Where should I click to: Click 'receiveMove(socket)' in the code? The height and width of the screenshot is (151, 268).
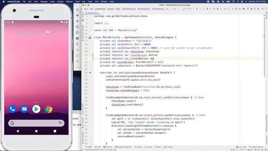pyautogui.click(x=131, y=136)
